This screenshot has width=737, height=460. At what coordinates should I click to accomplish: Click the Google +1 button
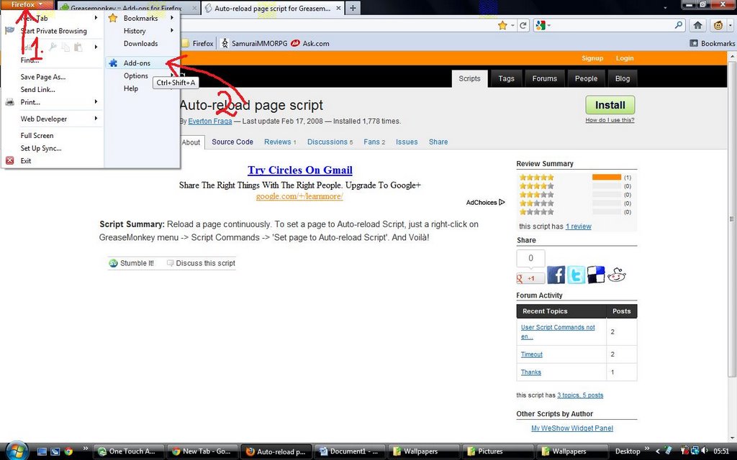[530, 277]
